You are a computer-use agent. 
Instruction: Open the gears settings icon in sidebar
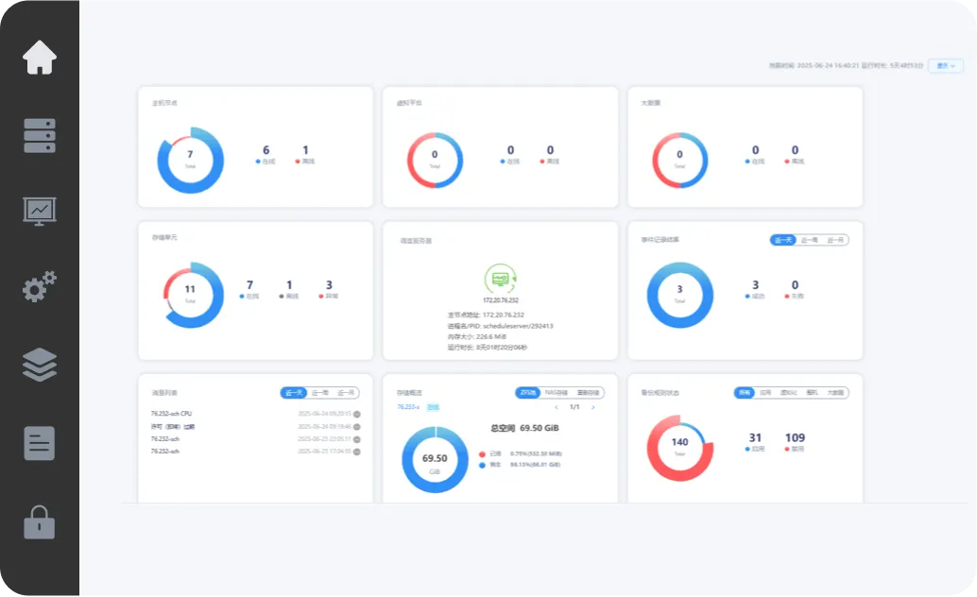pos(40,286)
